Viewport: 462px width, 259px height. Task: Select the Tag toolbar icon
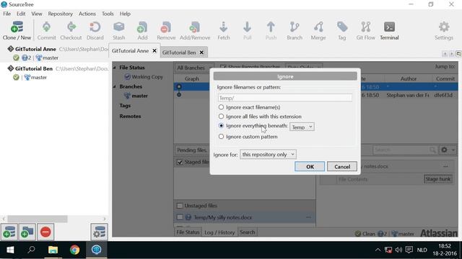pyautogui.click(x=341, y=30)
